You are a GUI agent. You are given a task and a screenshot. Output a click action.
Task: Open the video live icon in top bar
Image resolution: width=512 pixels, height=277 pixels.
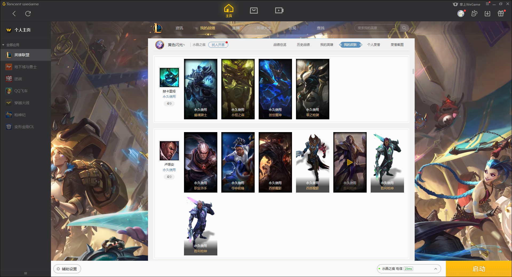(x=279, y=10)
